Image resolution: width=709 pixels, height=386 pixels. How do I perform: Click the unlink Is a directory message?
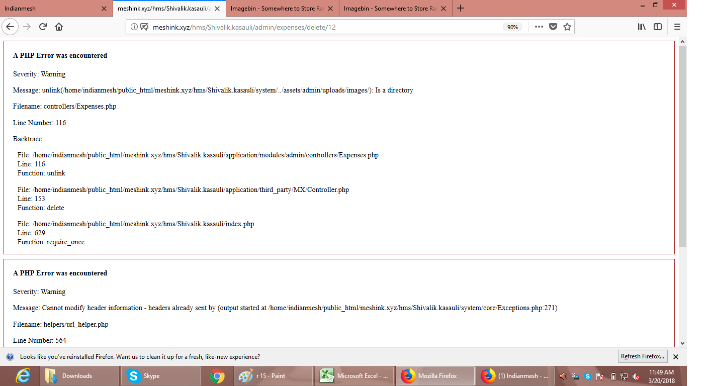tap(213, 90)
